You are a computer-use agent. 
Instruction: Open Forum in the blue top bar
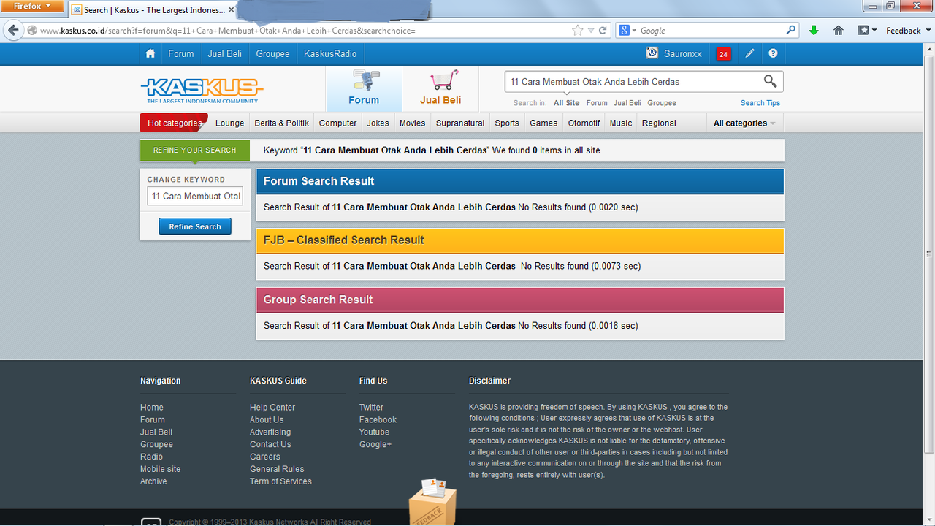click(181, 53)
